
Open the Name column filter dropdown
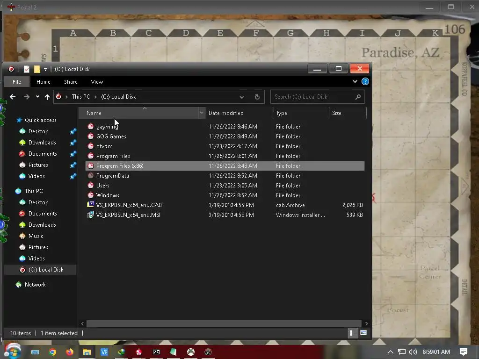[x=202, y=113]
